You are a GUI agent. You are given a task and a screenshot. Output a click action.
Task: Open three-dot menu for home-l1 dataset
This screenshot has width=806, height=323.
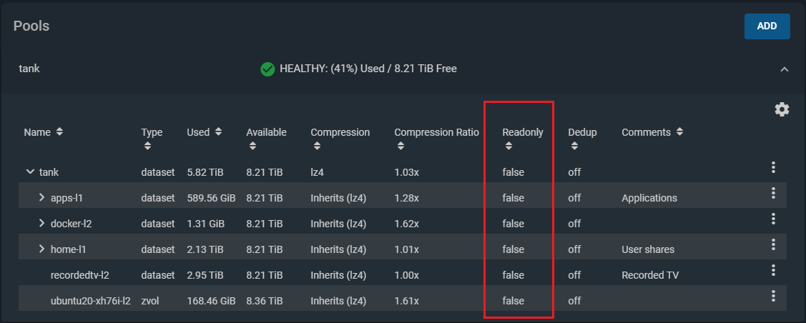(773, 244)
